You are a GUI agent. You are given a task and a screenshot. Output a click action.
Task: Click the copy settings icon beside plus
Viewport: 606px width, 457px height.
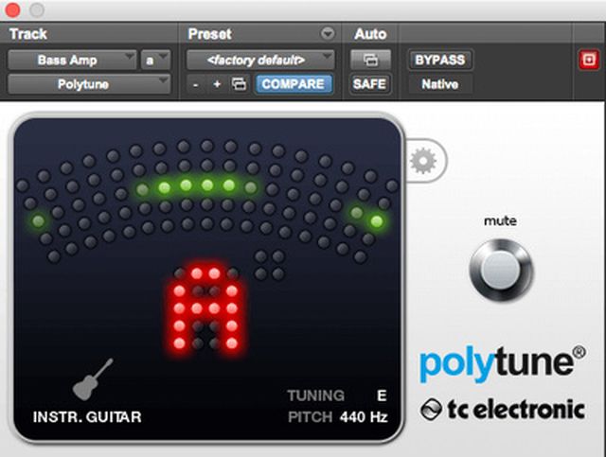(239, 84)
